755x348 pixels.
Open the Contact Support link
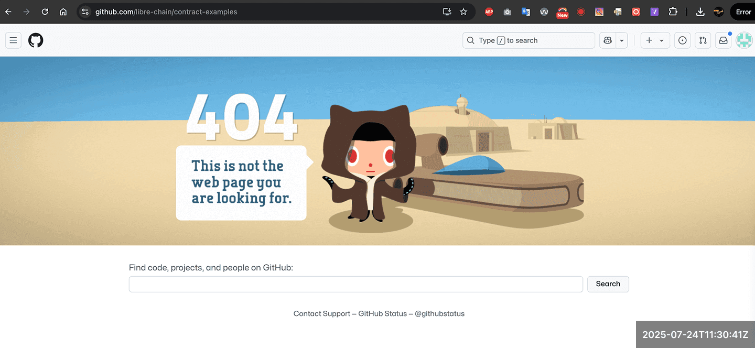[321, 313]
